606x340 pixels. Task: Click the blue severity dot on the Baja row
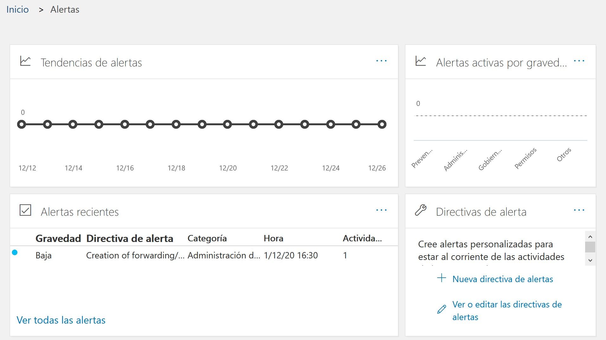14,253
